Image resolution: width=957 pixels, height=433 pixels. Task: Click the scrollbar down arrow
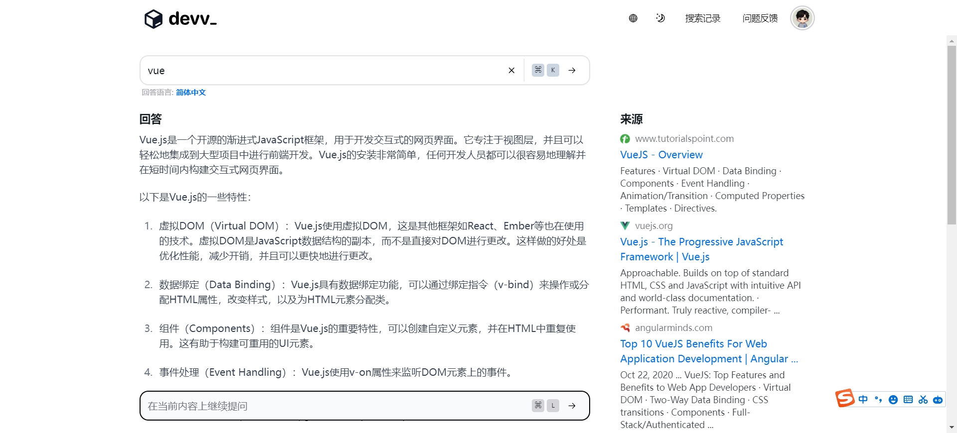click(952, 428)
